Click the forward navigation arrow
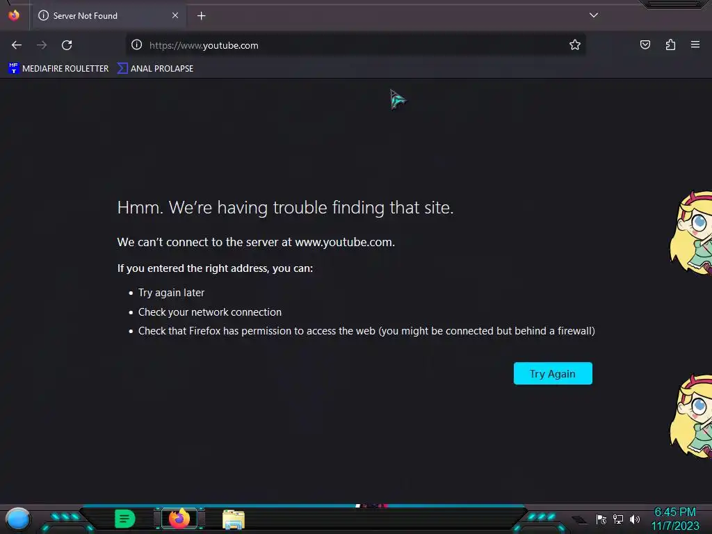The height and width of the screenshot is (534, 712). (x=42, y=45)
